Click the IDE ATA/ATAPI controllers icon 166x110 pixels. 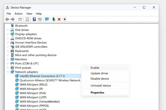pyautogui.click(x=12, y=47)
